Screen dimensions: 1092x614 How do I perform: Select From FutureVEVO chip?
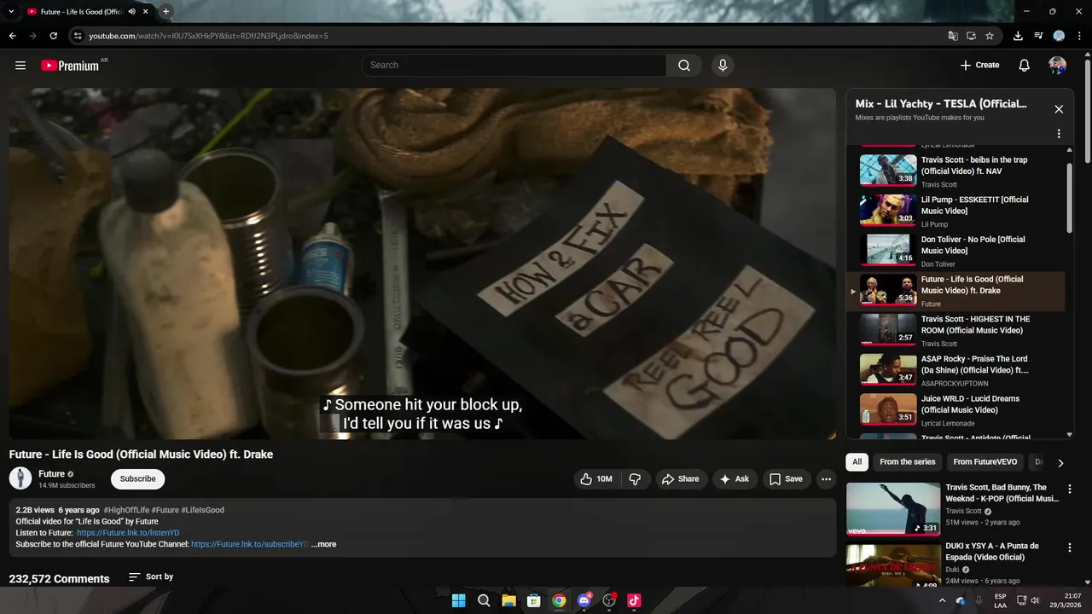[x=985, y=462]
